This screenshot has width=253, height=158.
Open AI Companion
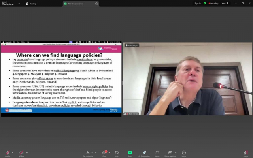click(144, 153)
